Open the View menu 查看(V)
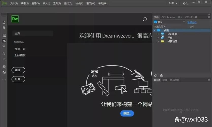The image size is (212, 127). [36, 3]
